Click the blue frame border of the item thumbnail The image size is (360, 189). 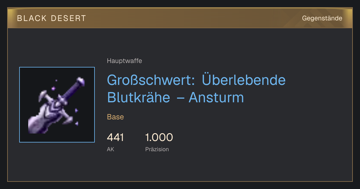[19, 105]
